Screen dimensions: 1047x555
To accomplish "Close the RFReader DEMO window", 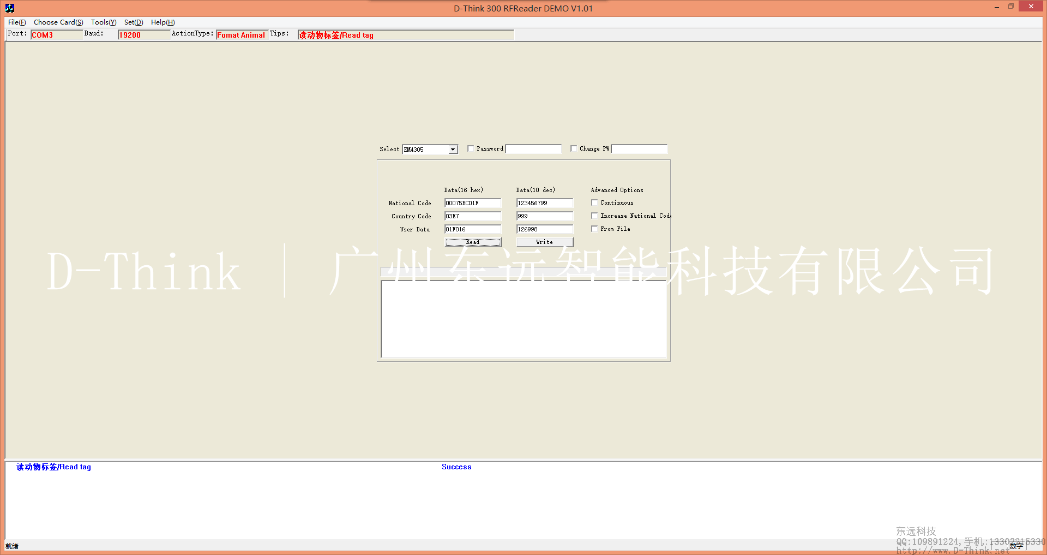I will [x=1031, y=7].
